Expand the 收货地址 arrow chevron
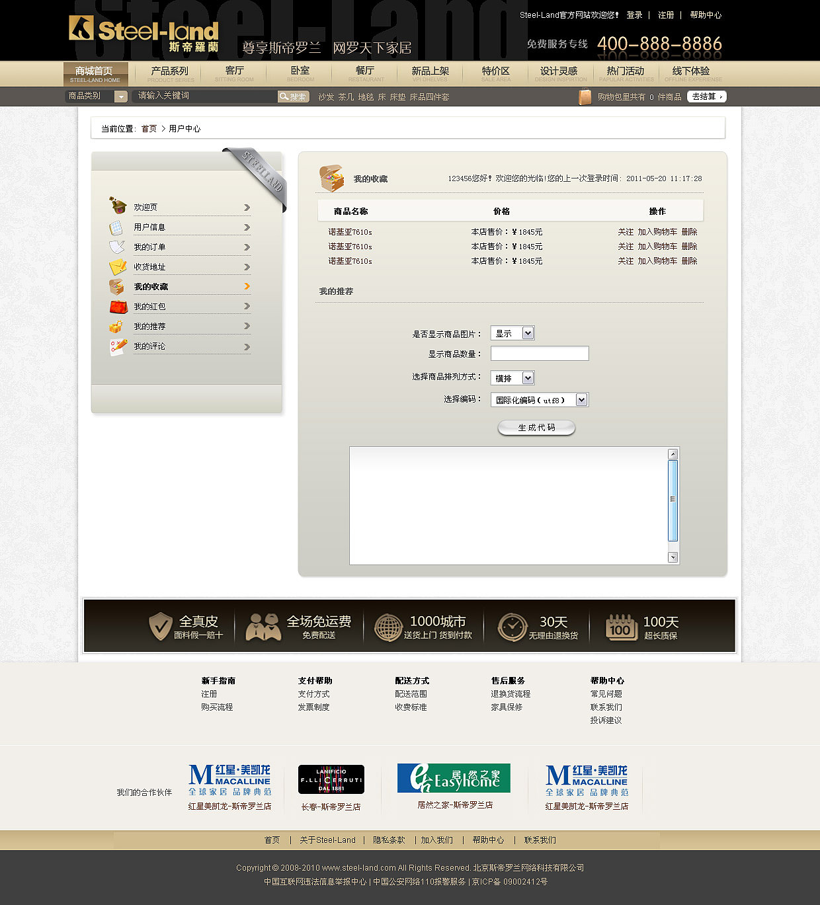 coord(247,267)
